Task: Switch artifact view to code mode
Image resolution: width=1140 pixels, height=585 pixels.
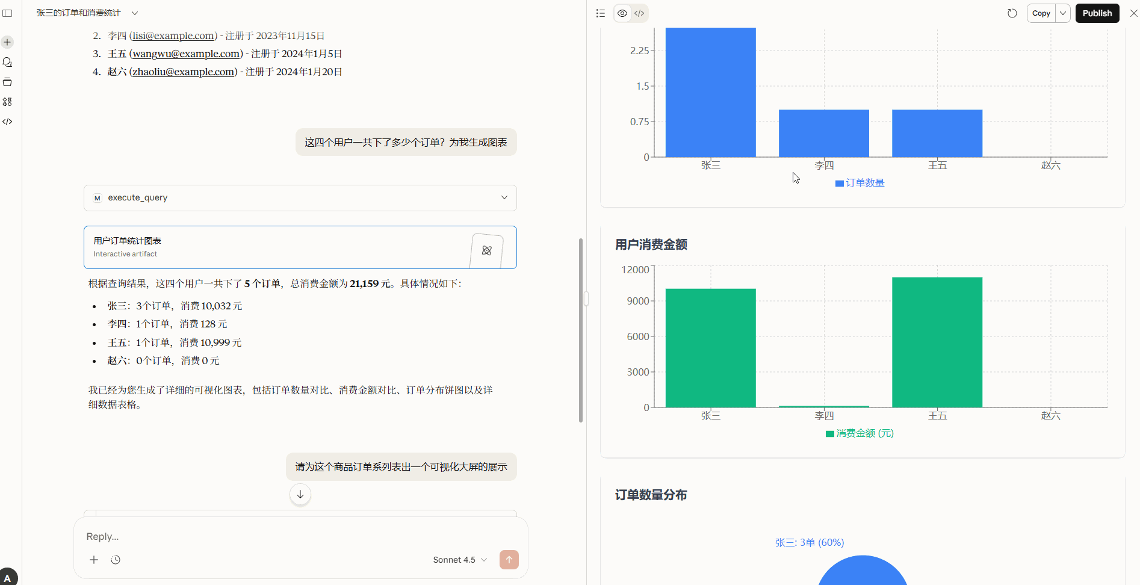Action: (x=639, y=13)
